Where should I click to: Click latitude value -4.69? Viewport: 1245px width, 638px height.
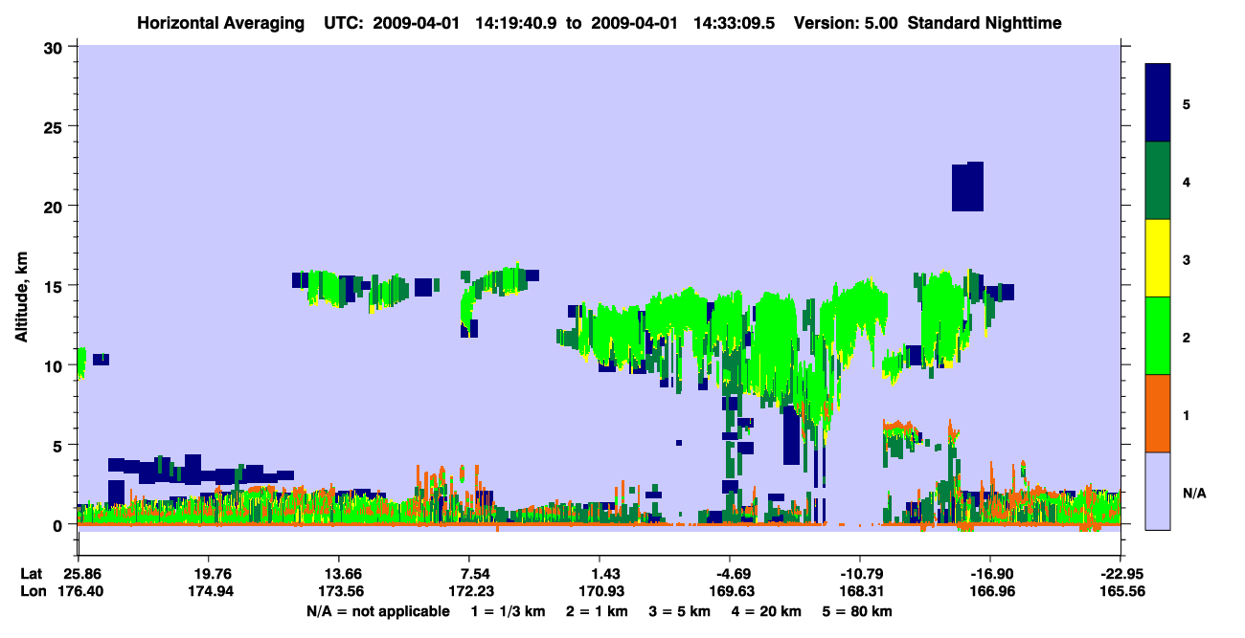click(x=730, y=574)
